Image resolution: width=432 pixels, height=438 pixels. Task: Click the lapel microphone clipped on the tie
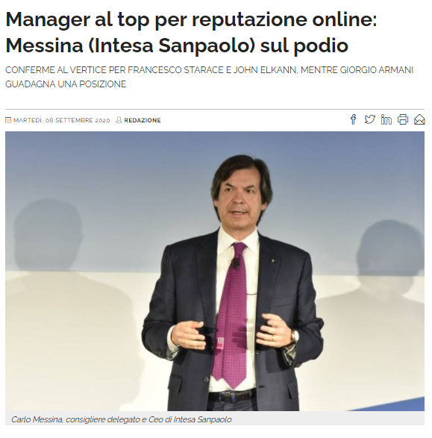point(237,263)
